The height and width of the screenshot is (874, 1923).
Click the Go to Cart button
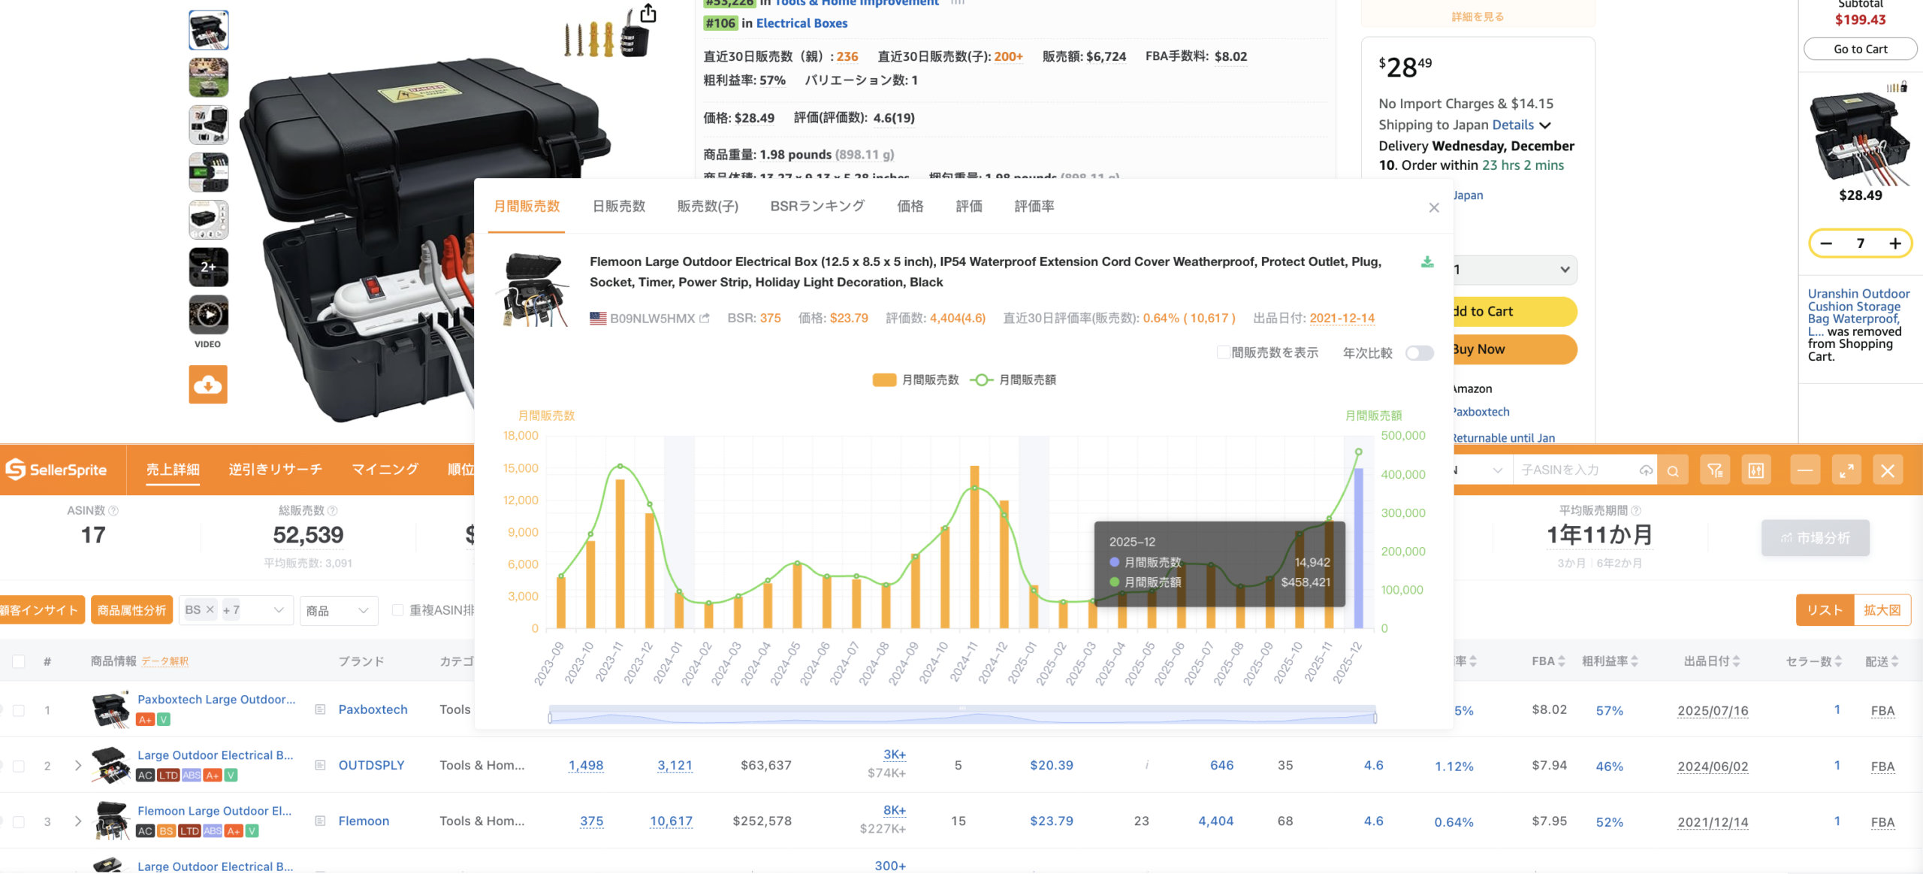tap(1860, 49)
